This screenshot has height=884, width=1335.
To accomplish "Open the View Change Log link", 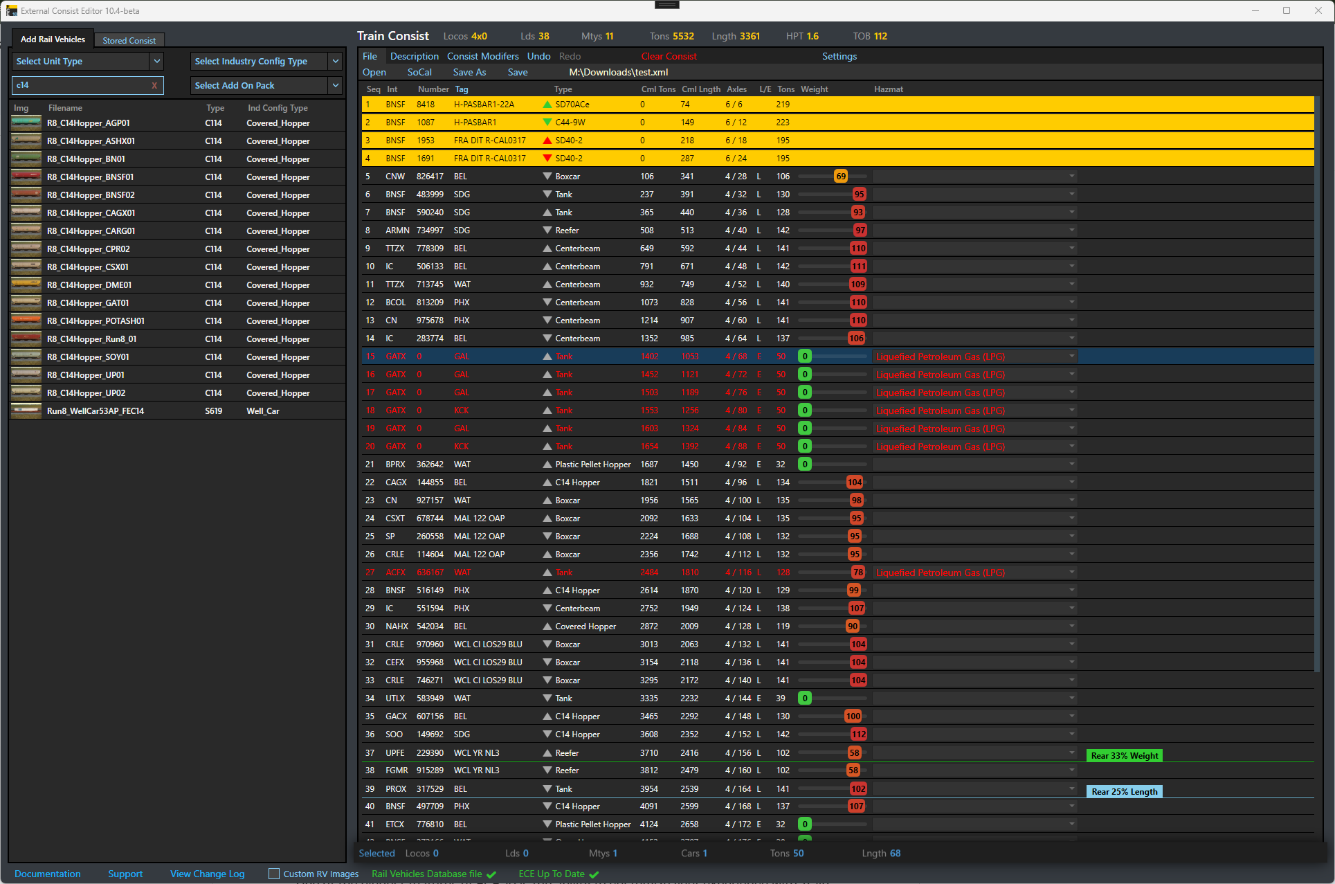I will click(x=207, y=874).
